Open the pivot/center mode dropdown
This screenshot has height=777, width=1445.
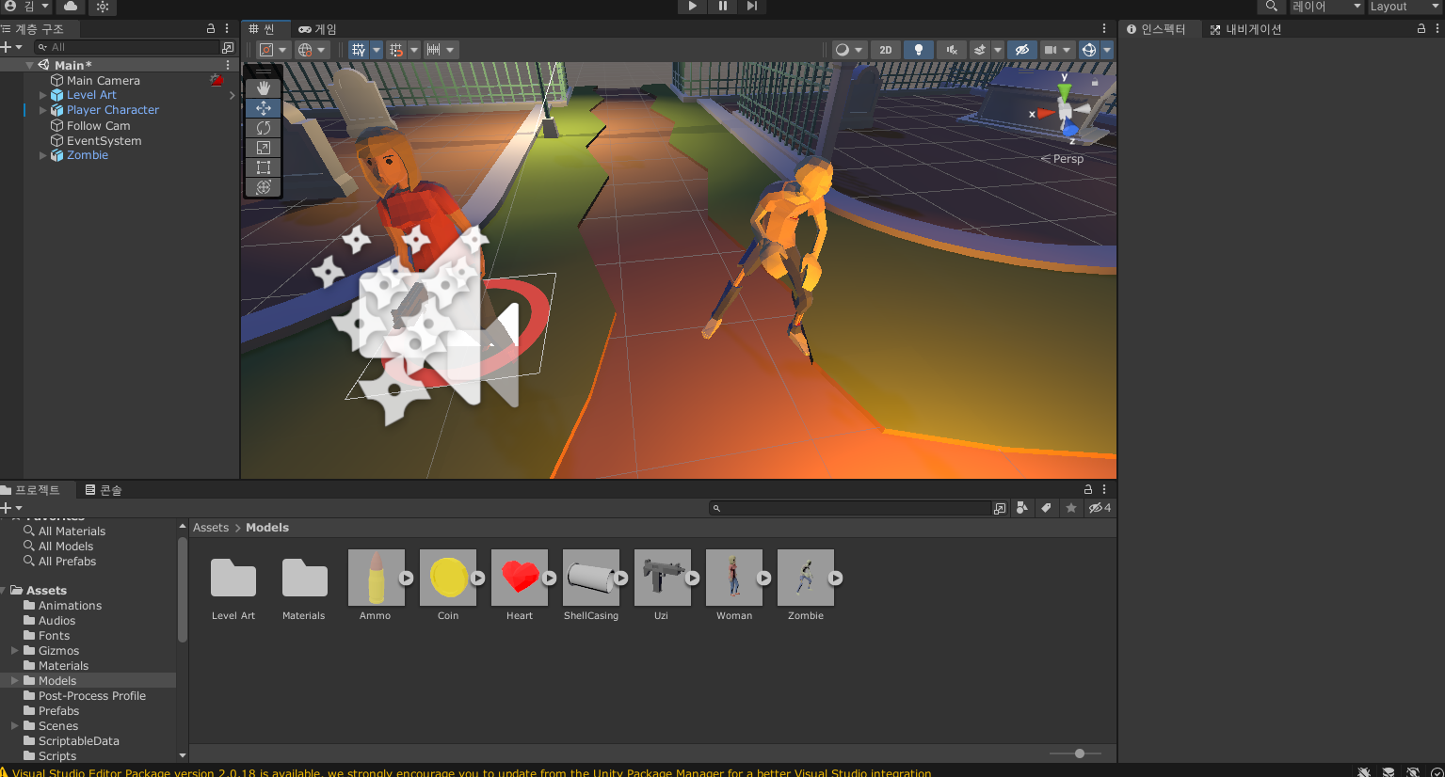click(x=272, y=50)
